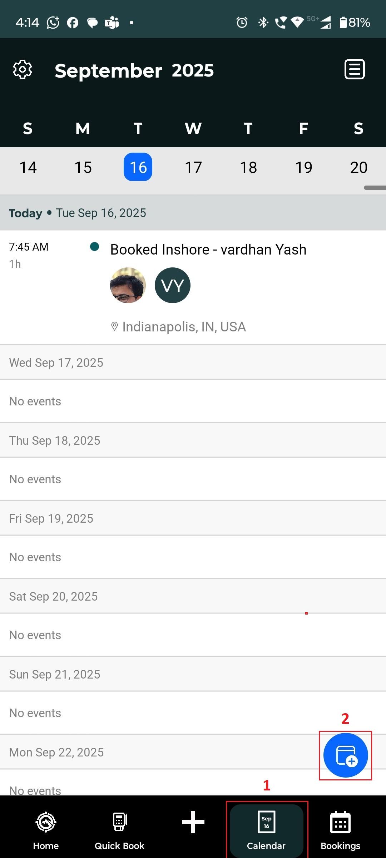Select the Calendar tab
Image resolution: width=386 pixels, height=858 pixels.
pyautogui.click(x=266, y=830)
